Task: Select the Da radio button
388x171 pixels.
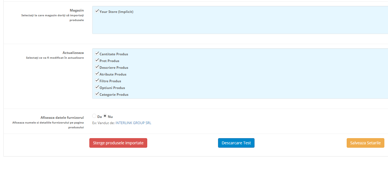Action: pyautogui.click(x=94, y=116)
